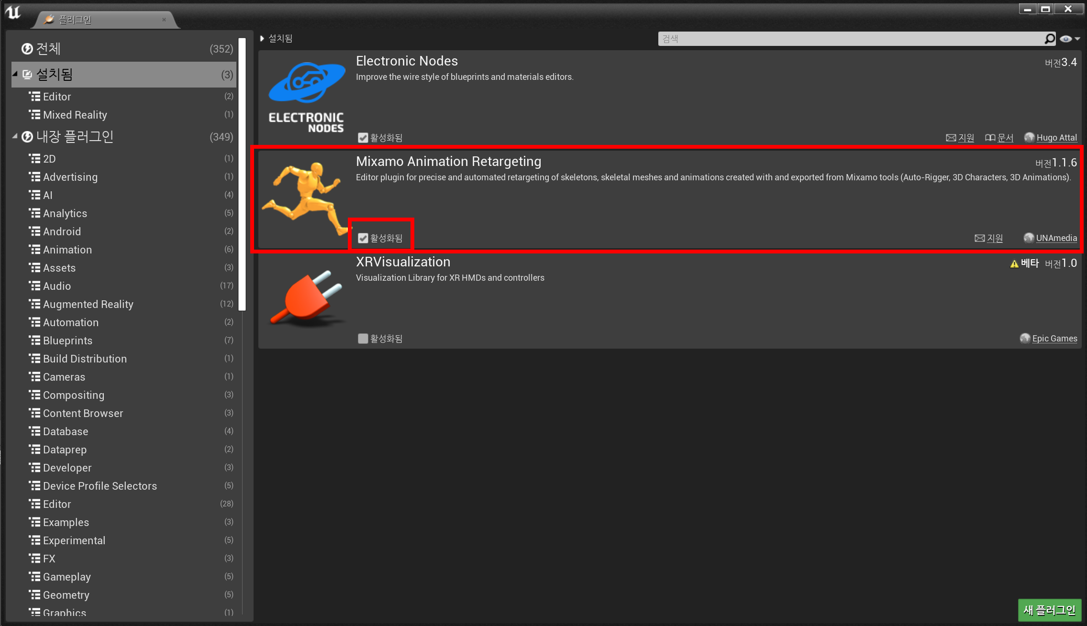Click the 새 플러그인 button

point(1050,610)
